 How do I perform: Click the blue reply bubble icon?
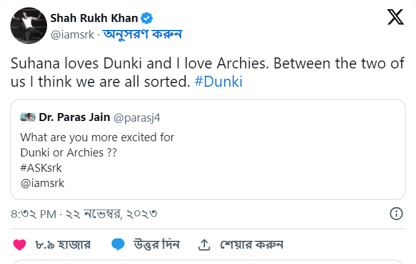pyautogui.click(x=118, y=244)
